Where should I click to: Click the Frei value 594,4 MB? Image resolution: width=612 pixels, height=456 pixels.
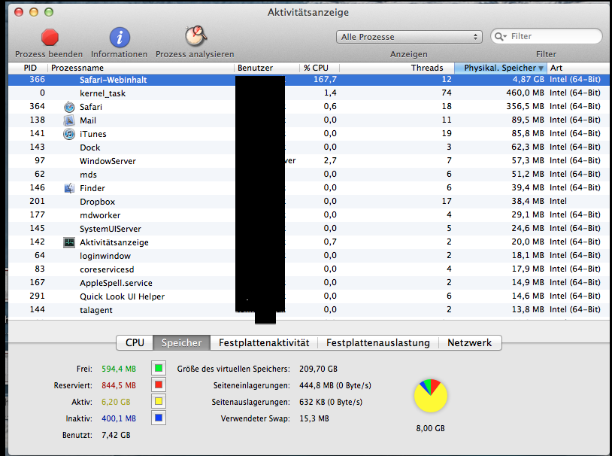tap(119, 369)
